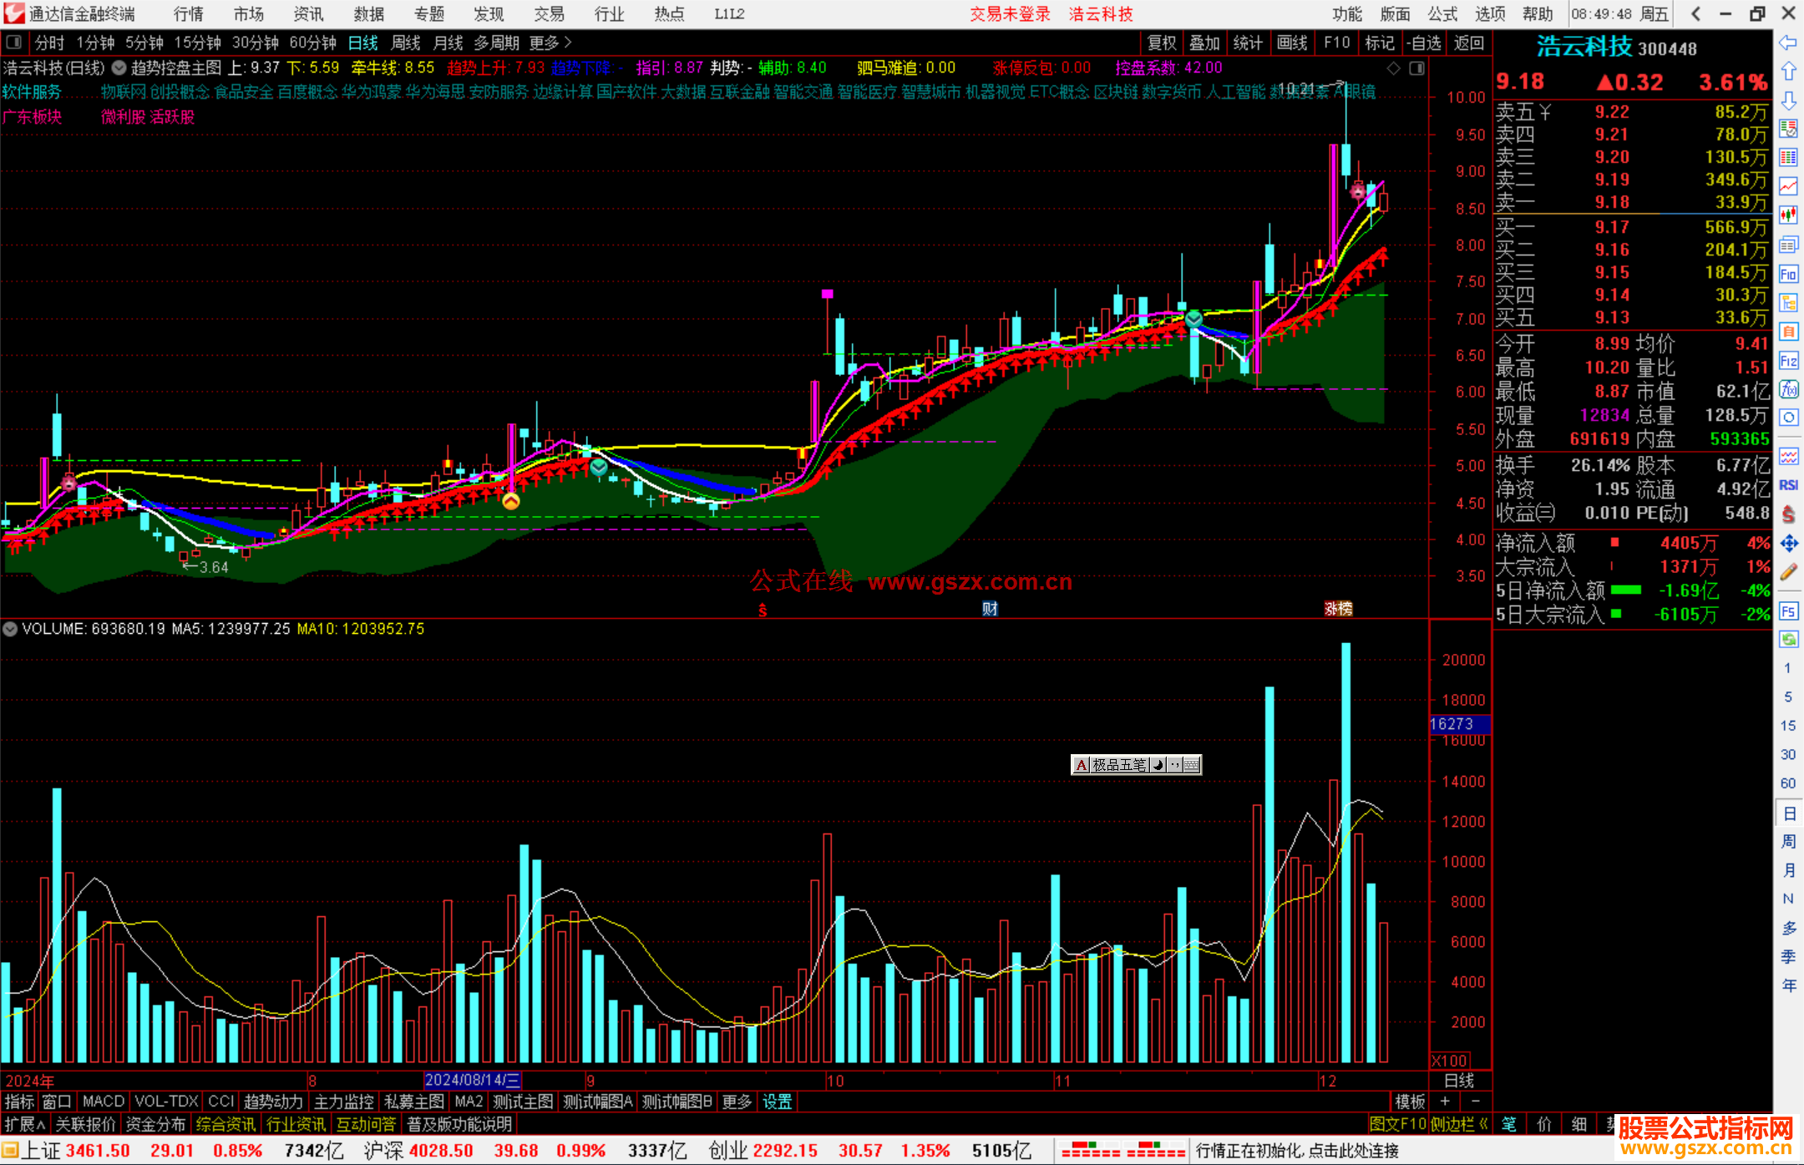Switch to 周线 period tab
This screenshot has height=1165, width=1804.
pyautogui.click(x=406, y=43)
